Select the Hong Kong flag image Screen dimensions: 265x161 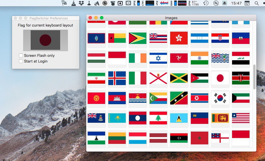179,38
